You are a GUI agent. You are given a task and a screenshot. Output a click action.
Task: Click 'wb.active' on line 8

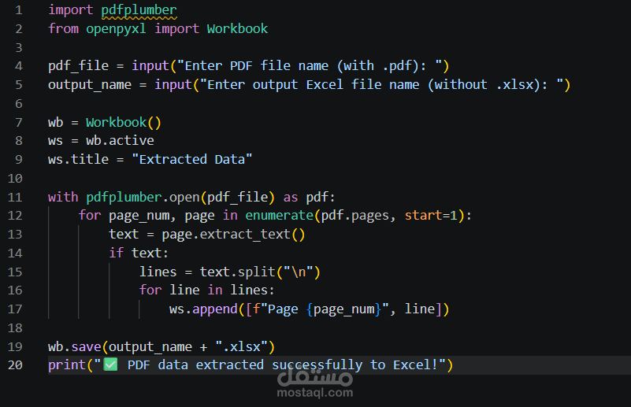[120, 141]
